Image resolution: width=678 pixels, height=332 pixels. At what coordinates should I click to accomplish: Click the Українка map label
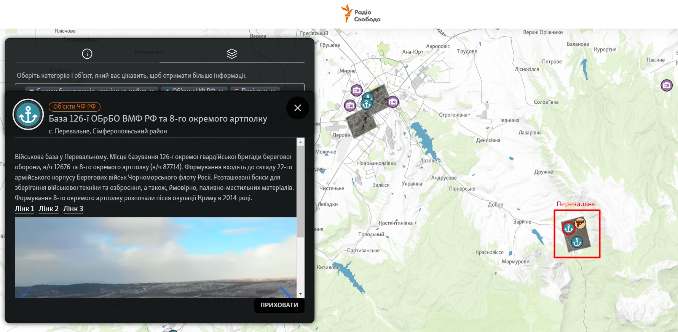click(412, 184)
